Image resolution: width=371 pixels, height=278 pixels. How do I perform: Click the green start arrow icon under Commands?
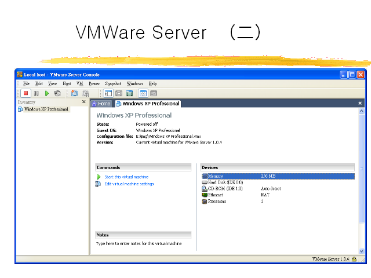99,177
